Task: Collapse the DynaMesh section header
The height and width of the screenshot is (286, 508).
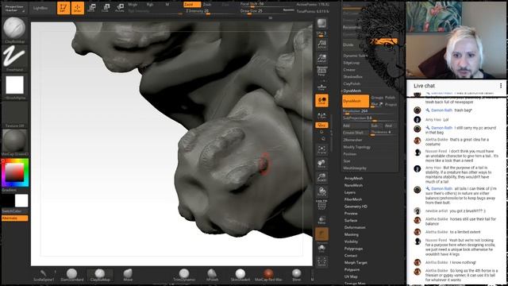Action: pyautogui.click(x=352, y=91)
